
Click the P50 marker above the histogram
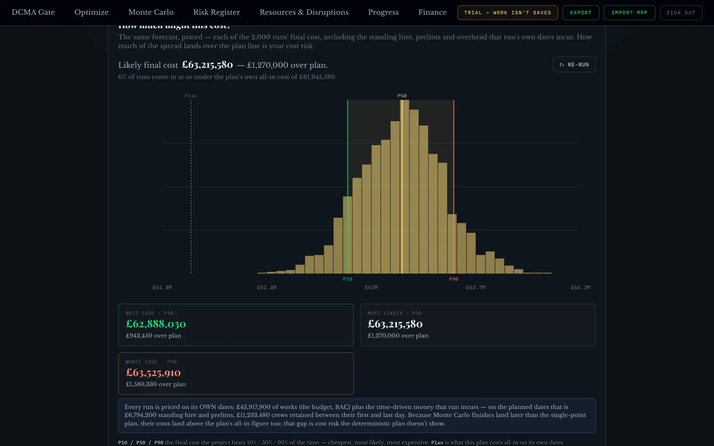pyautogui.click(x=402, y=96)
